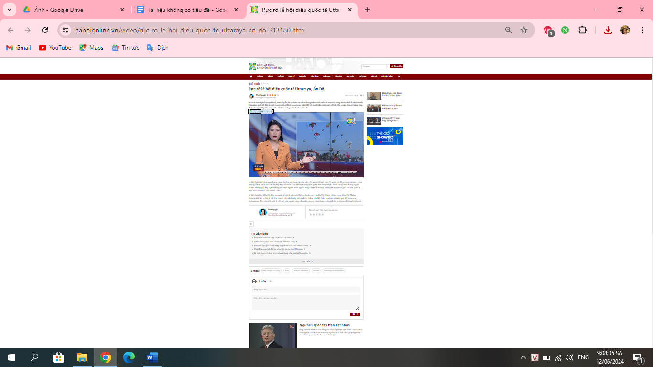Screen dimensions: 653x367
Task: Open the Hàn Quốc sidebar news thumbnail
Action: point(374,96)
